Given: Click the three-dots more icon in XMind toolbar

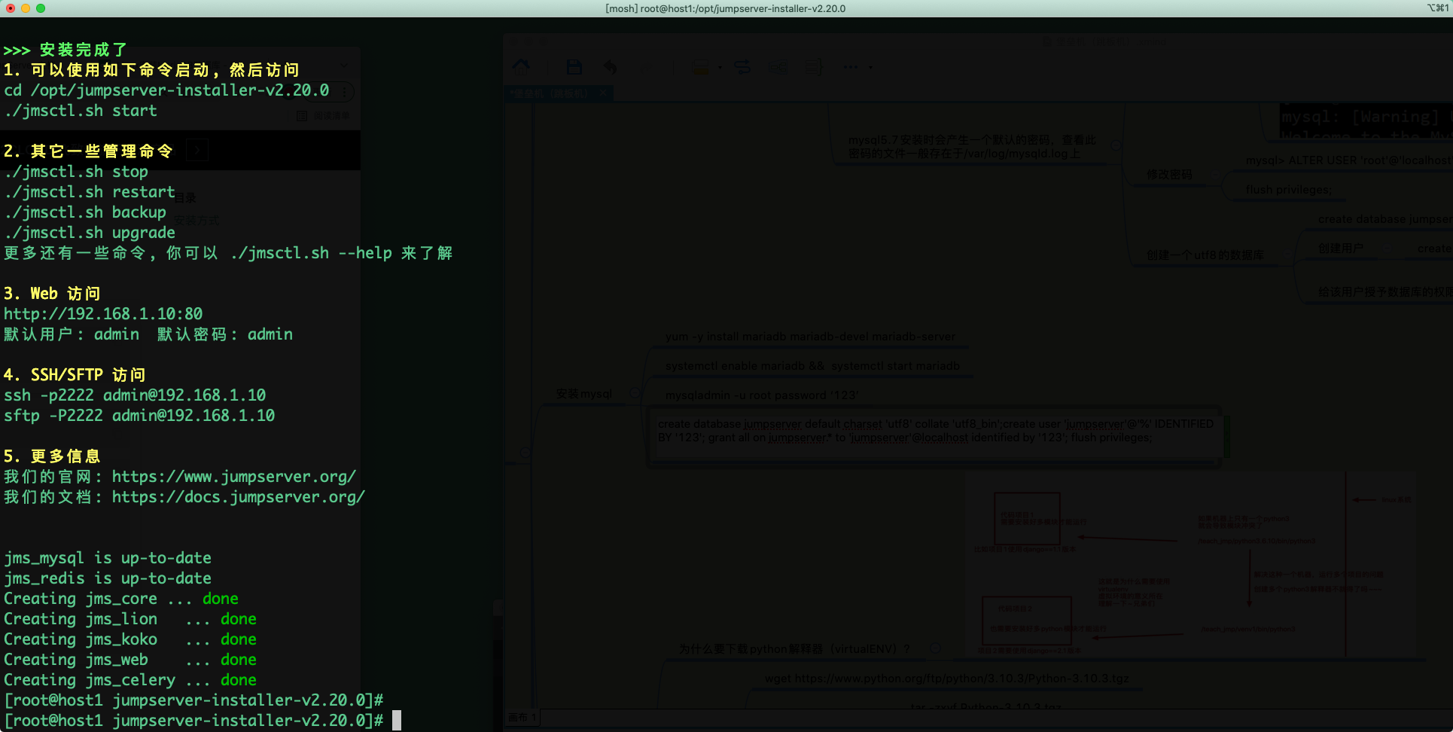Looking at the screenshot, I should [851, 67].
